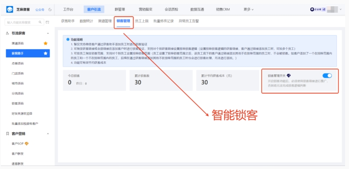Click the star icon beside 渠道活码
This screenshot has height=169, width=349.
pyautogui.click(x=45, y=43)
